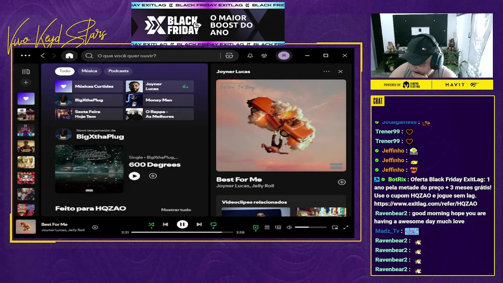Open the playback queue
Screen dimensions: 503x283
267,227
